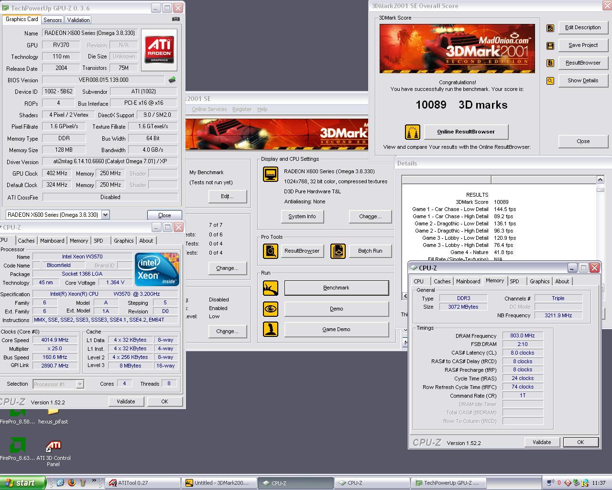Click the System Info button
Viewport: 612px width, 490px height.
302,216
